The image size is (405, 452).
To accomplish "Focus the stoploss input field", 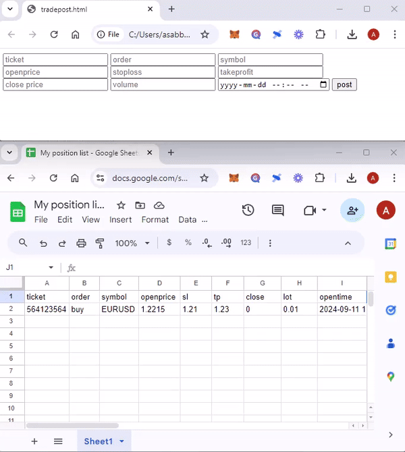I will click(163, 72).
